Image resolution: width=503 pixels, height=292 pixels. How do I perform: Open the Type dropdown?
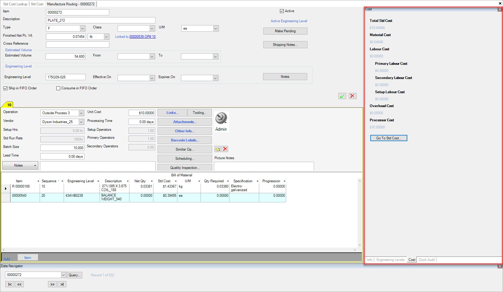click(82, 28)
